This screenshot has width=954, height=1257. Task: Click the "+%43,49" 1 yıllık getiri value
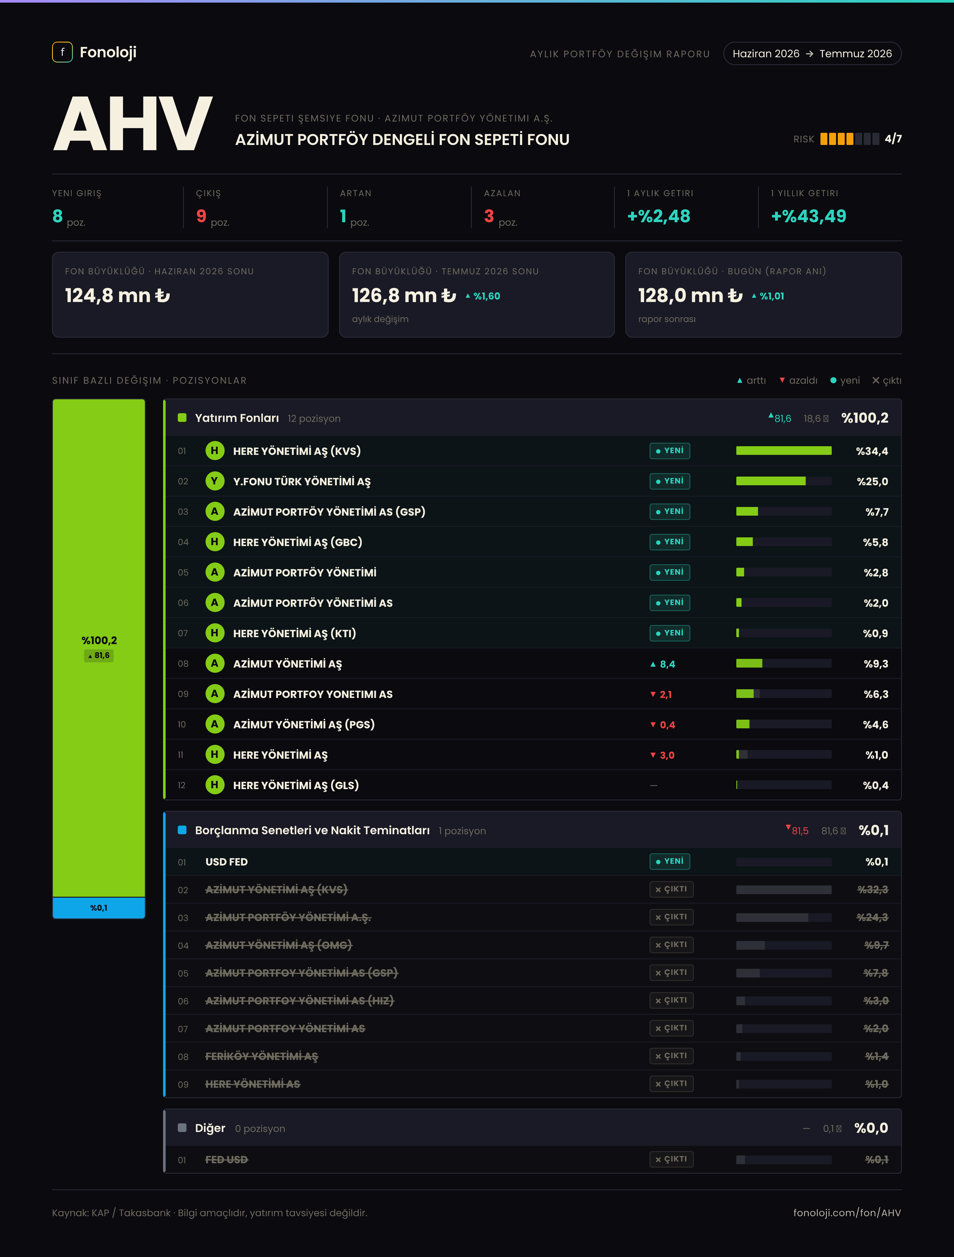point(809,216)
